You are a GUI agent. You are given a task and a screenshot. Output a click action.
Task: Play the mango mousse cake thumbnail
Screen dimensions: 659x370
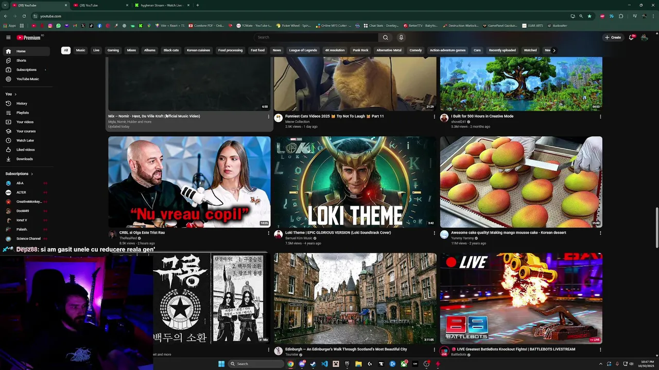(x=521, y=182)
